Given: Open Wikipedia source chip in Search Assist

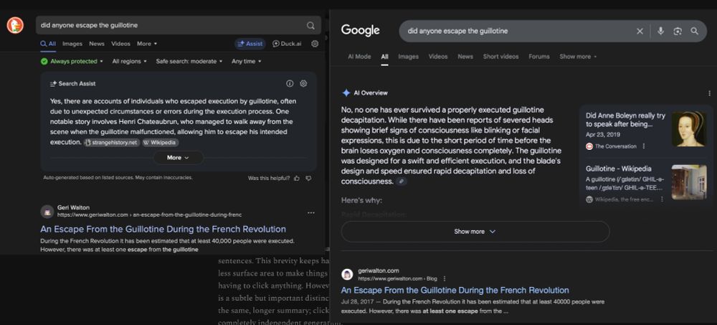Looking at the screenshot, I should [x=160, y=142].
